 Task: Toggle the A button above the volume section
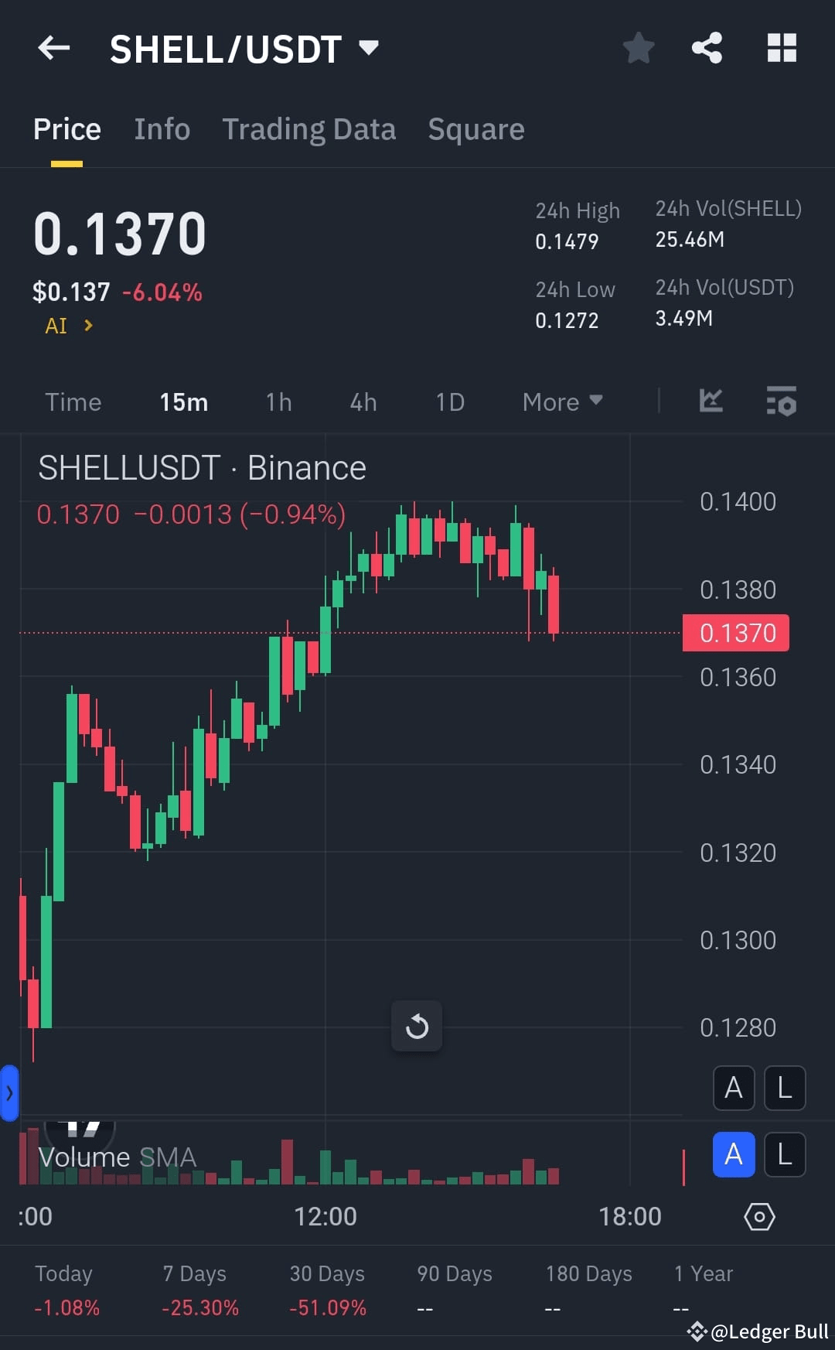(733, 1088)
